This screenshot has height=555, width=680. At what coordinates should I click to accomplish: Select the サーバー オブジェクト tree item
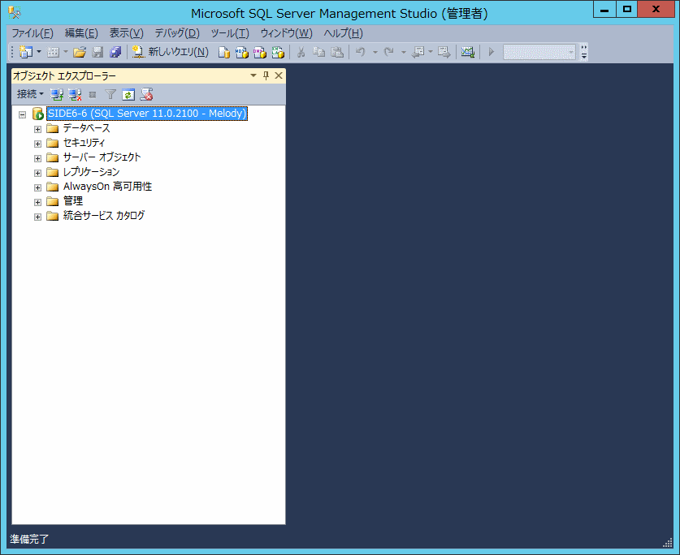coord(102,157)
